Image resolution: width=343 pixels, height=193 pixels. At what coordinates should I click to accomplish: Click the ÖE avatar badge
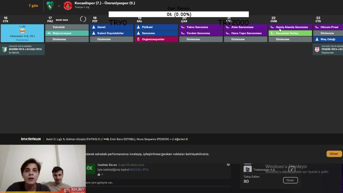click(x=90, y=168)
